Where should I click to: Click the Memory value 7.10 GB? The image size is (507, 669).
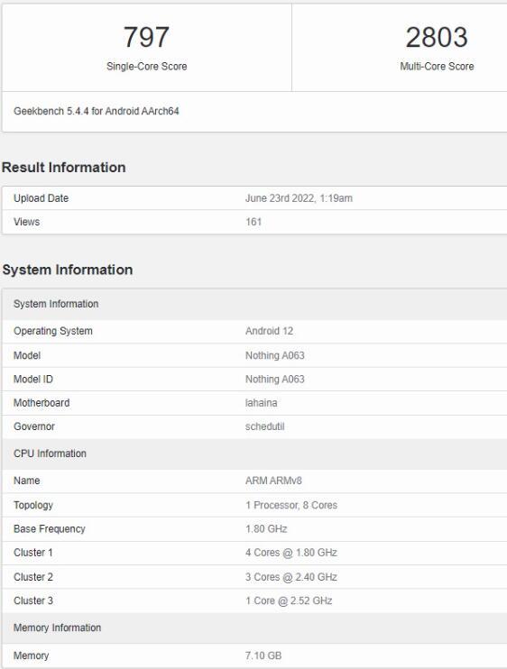(263, 655)
